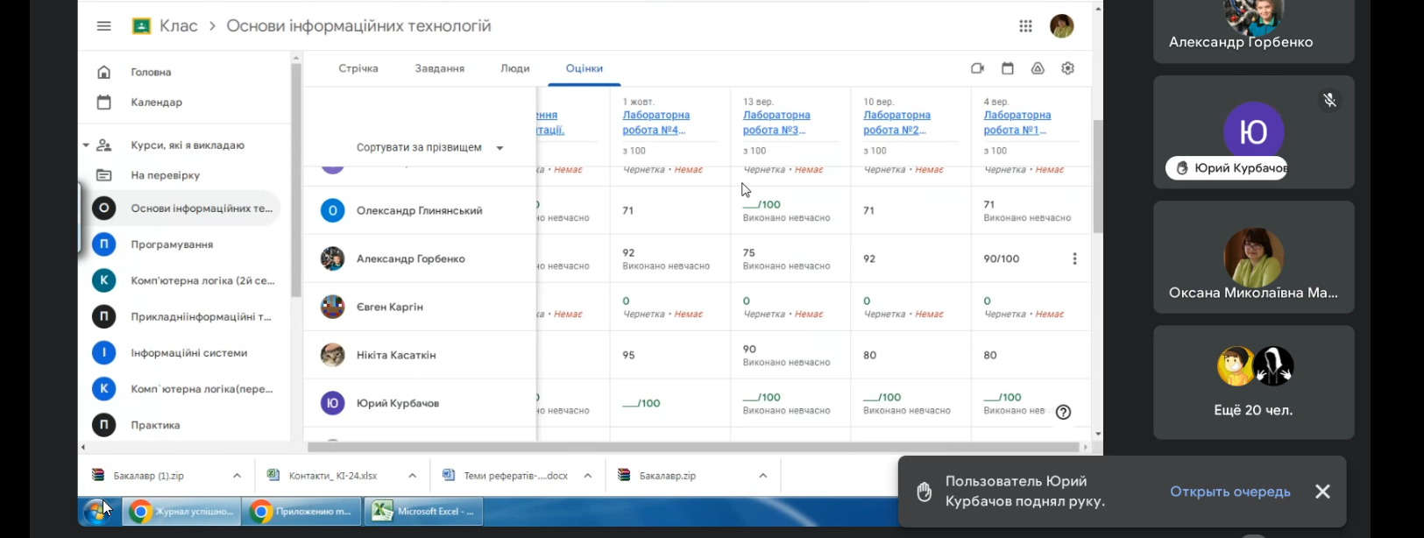Image resolution: width=1424 pixels, height=538 pixels.
Task: Select the Оцінки tab
Action: [584, 68]
